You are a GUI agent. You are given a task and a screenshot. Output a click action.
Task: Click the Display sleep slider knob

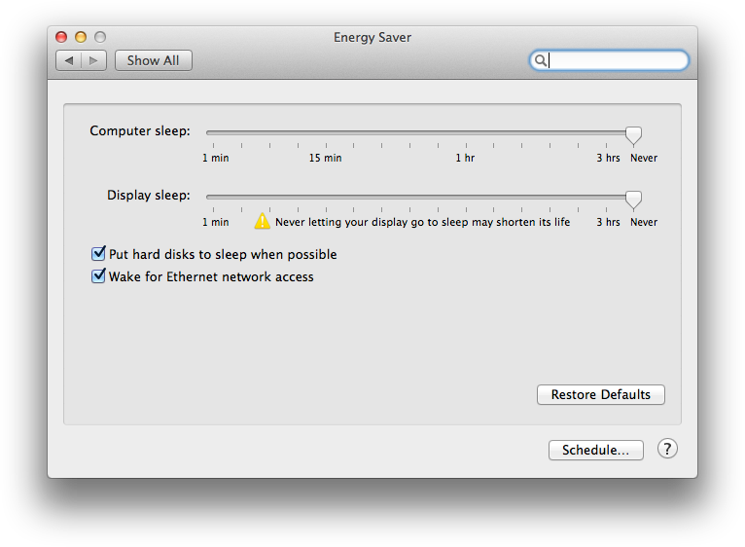pyautogui.click(x=633, y=199)
